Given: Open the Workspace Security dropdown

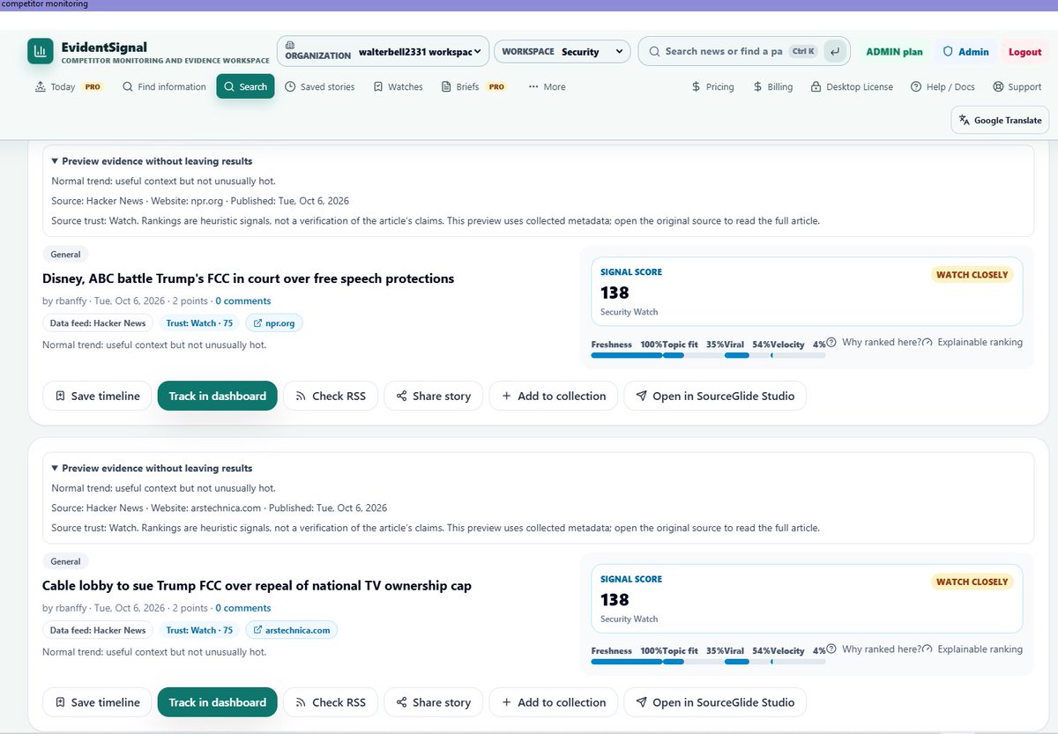Looking at the screenshot, I should coord(563,52).
